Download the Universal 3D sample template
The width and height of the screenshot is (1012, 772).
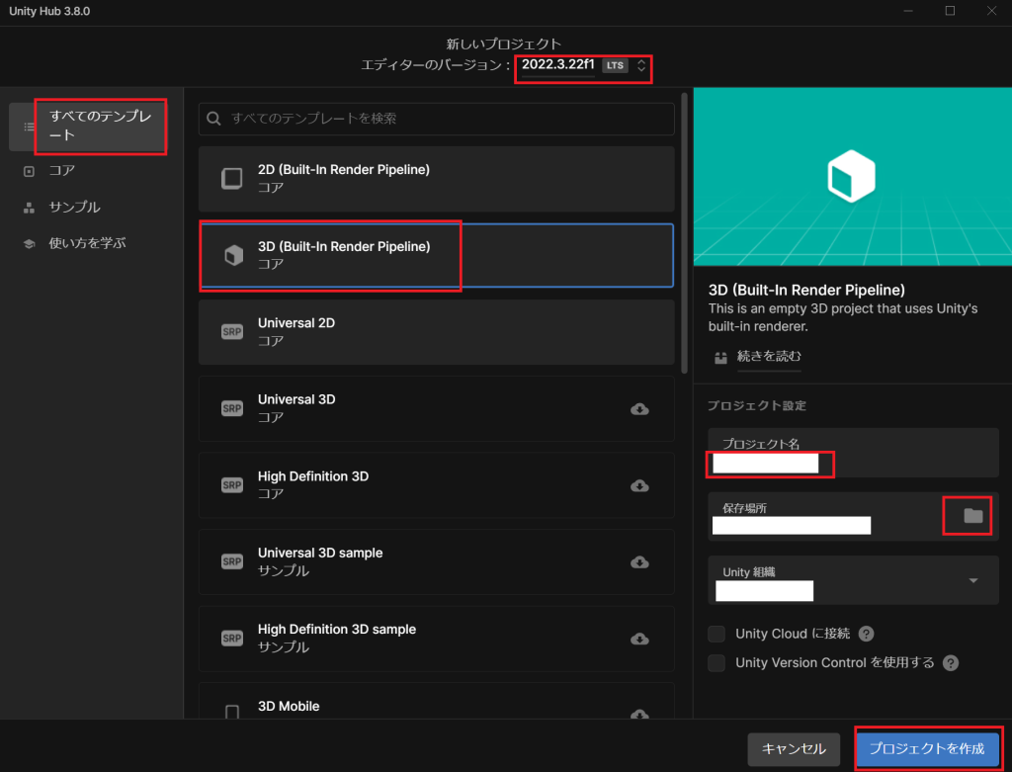639,561
